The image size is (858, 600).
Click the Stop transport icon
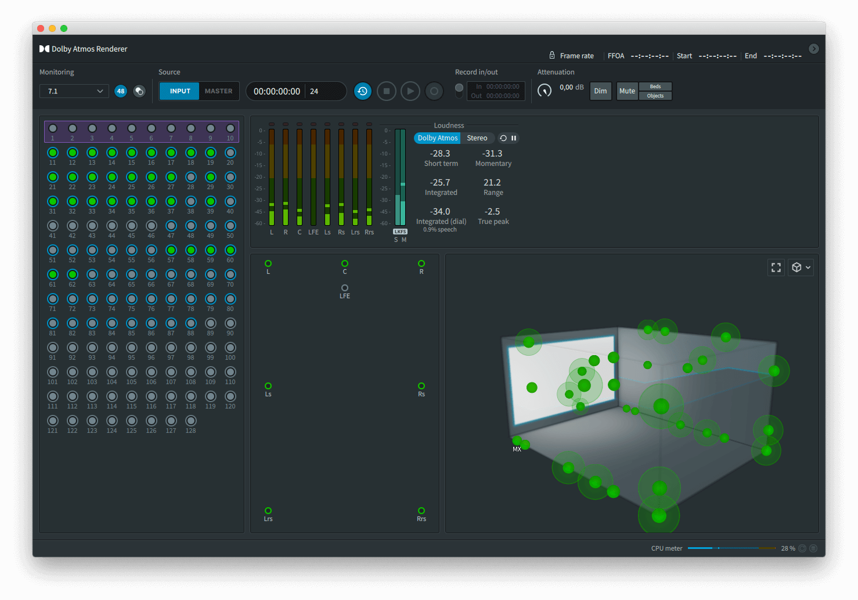[x=387, y=91]
